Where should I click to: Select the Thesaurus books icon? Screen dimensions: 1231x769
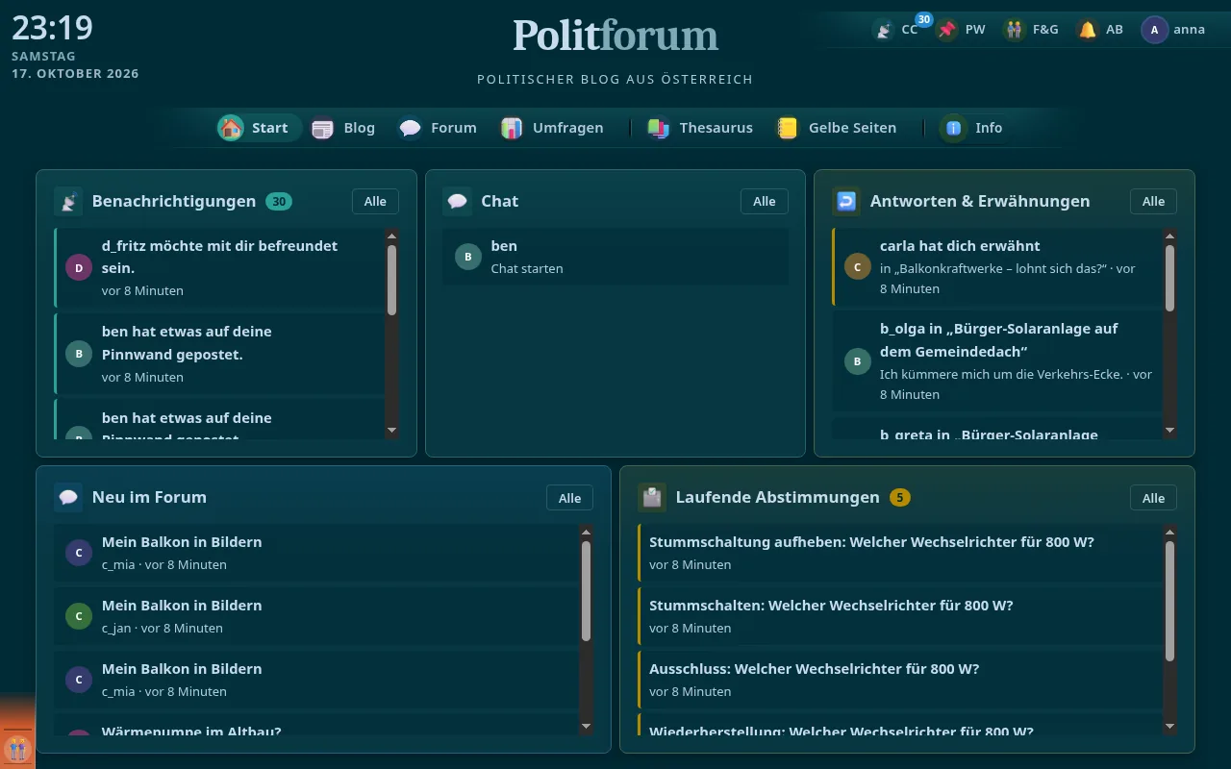pyautogui.click(x=659, y=128)
